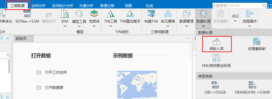Focus the left panel search input
This screenshot has width=272, height=99.
click(3, 55)
